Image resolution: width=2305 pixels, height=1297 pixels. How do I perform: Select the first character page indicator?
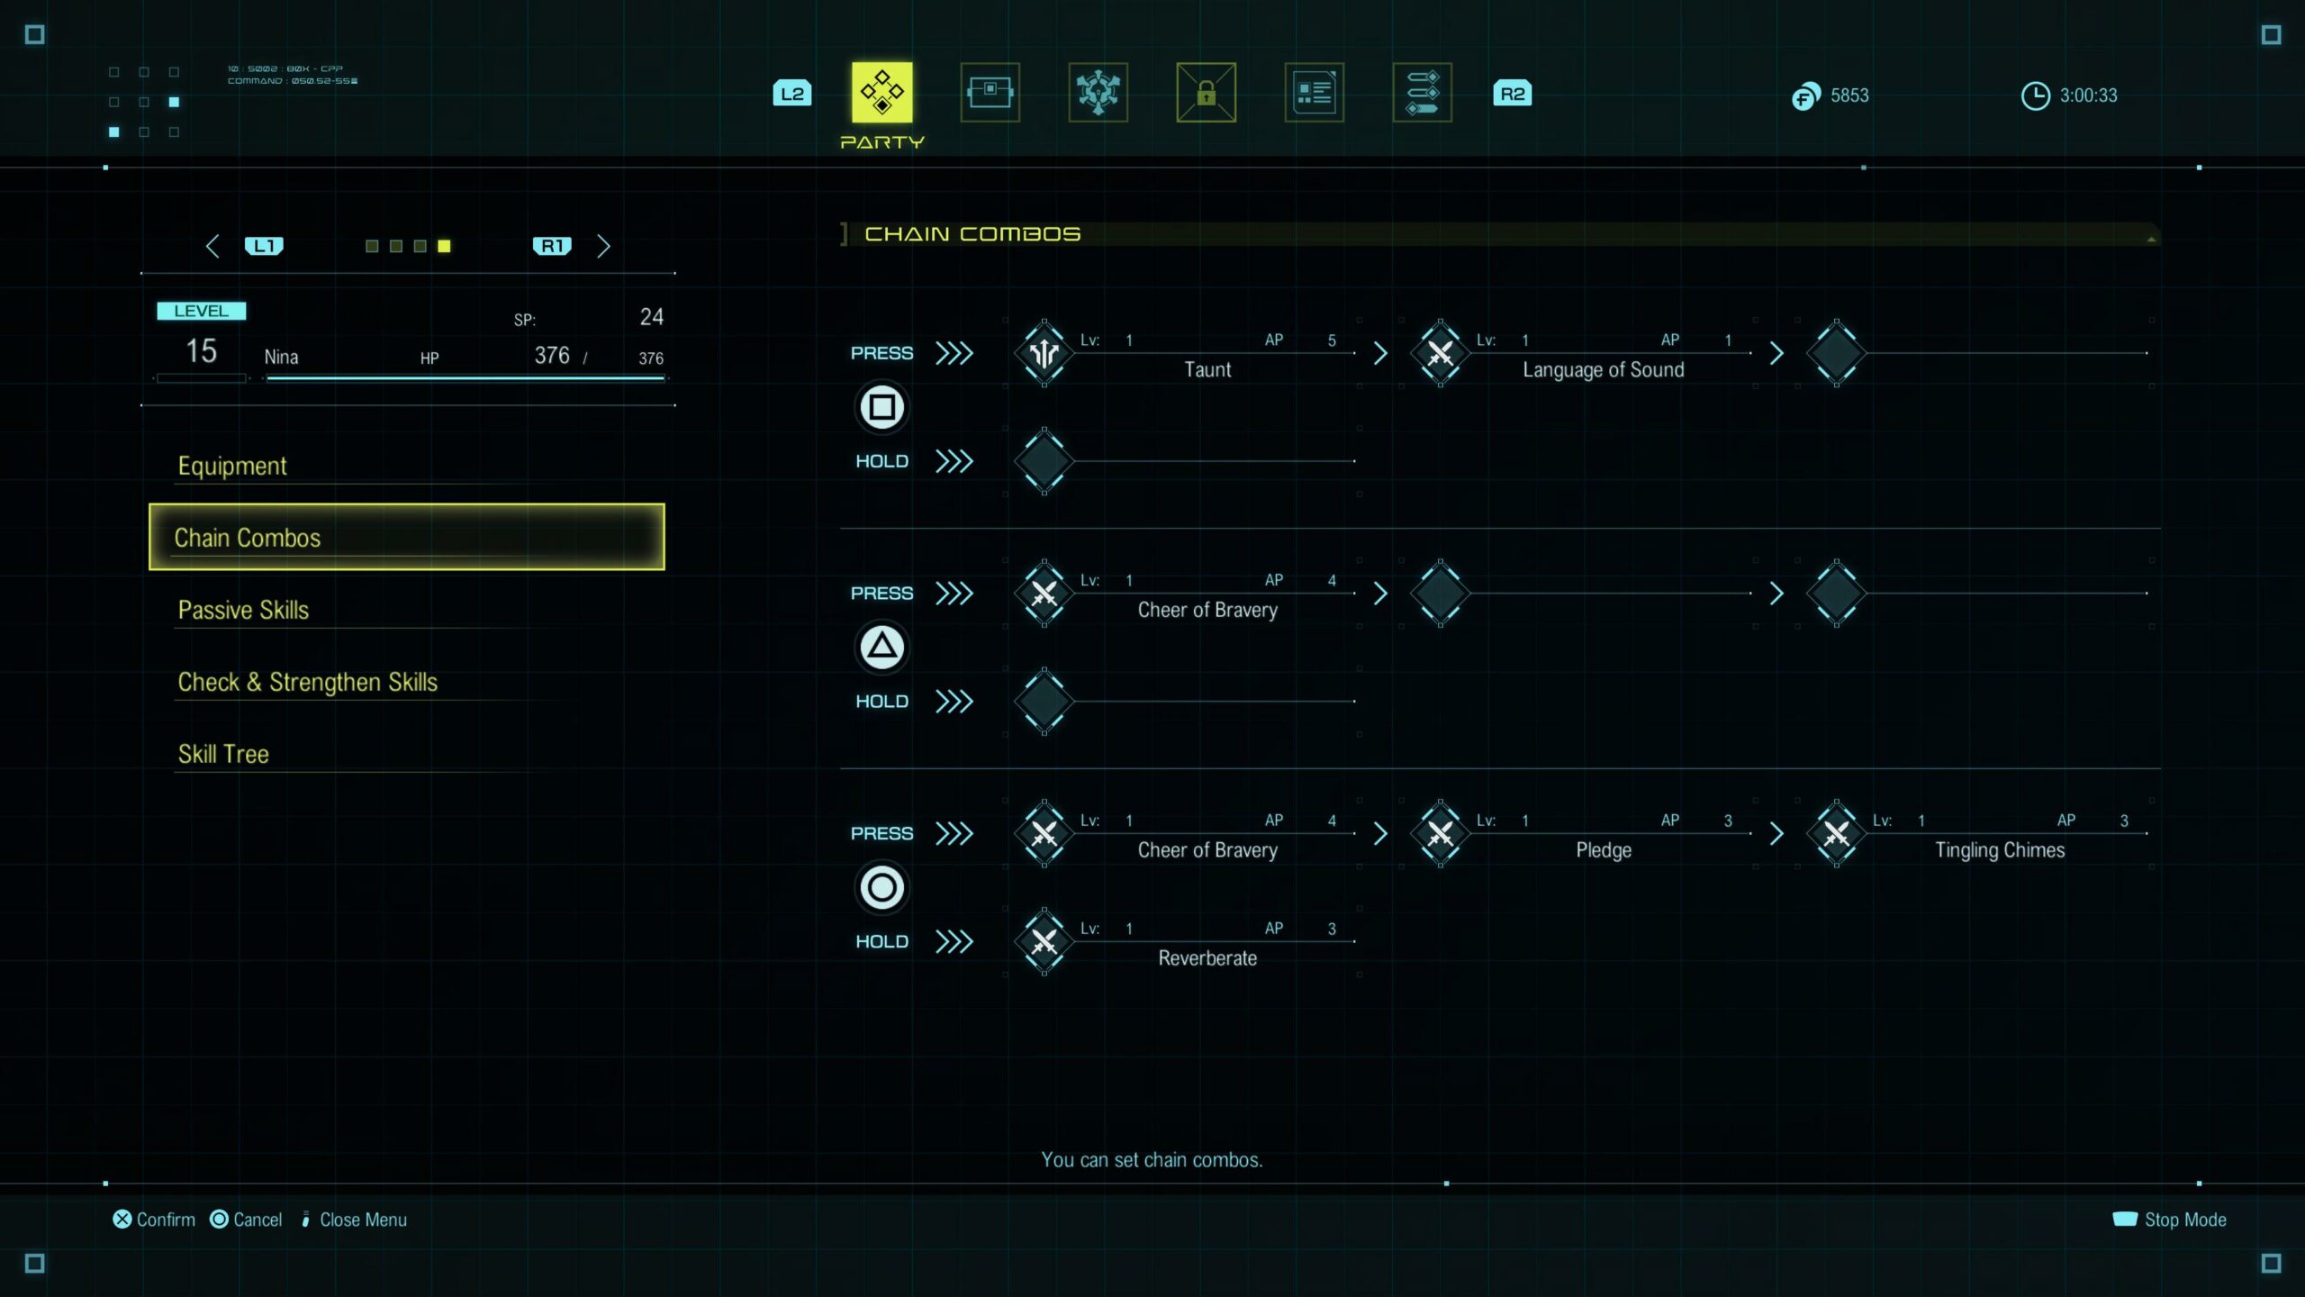[x=372, y=246]
